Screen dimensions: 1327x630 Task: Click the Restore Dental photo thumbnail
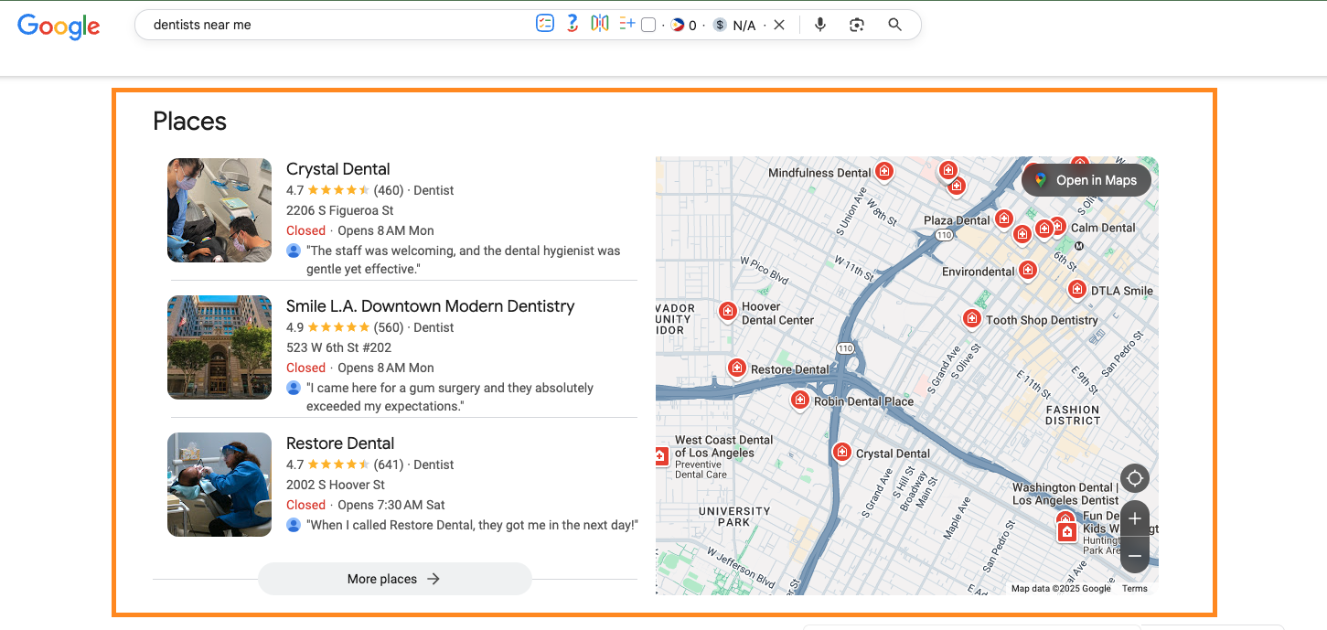219,485
